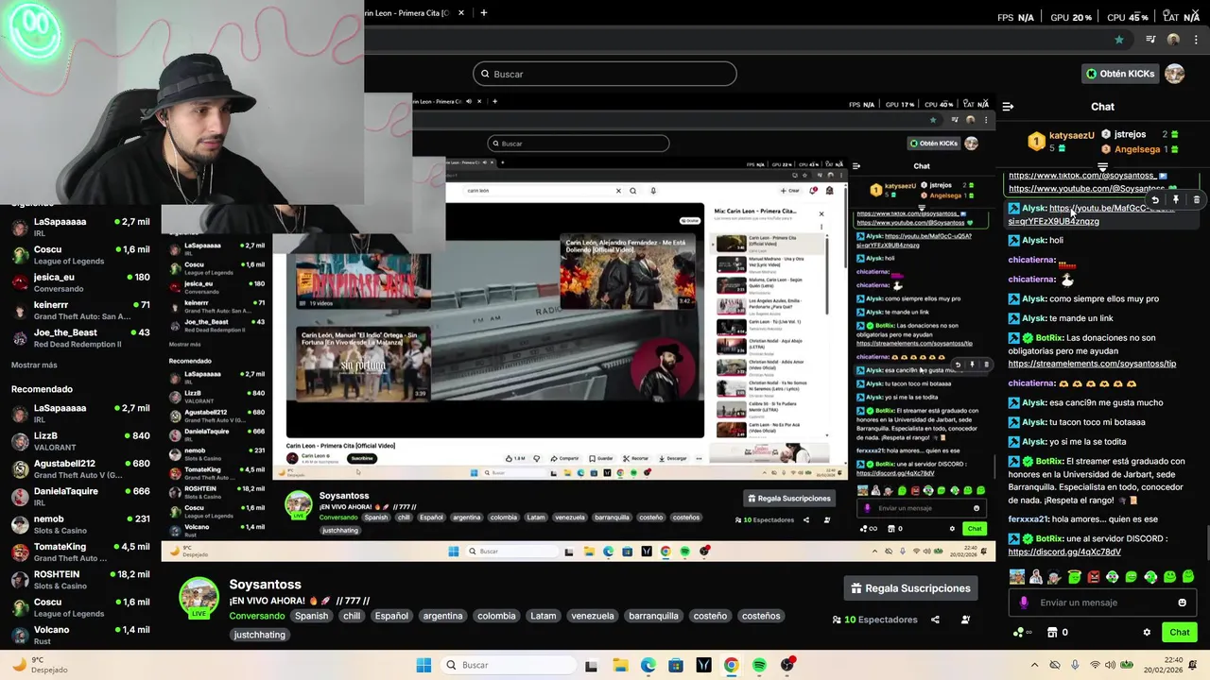
Task: Click the Windows Start button
Action: [x=423, y=665]
